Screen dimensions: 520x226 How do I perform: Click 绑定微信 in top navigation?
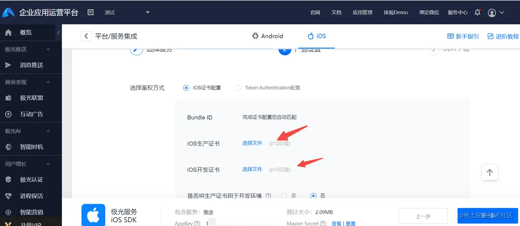(429, 12)
